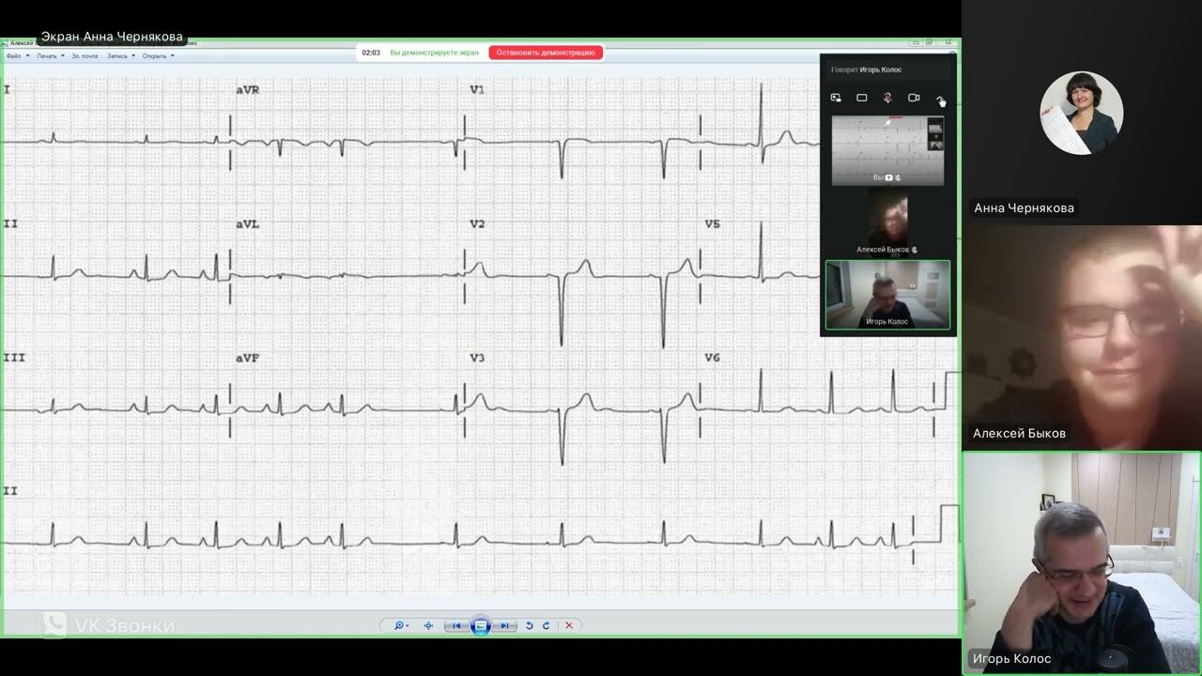Select Алексей Быков thumbnail in call panel

click(x=887, y=222)
